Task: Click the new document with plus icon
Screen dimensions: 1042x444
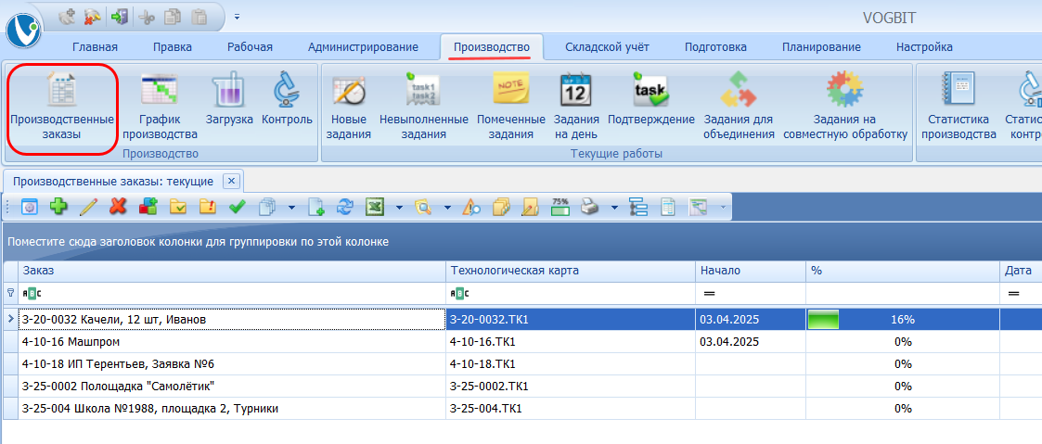Action: pyautogui.click(x=316, y=207)
